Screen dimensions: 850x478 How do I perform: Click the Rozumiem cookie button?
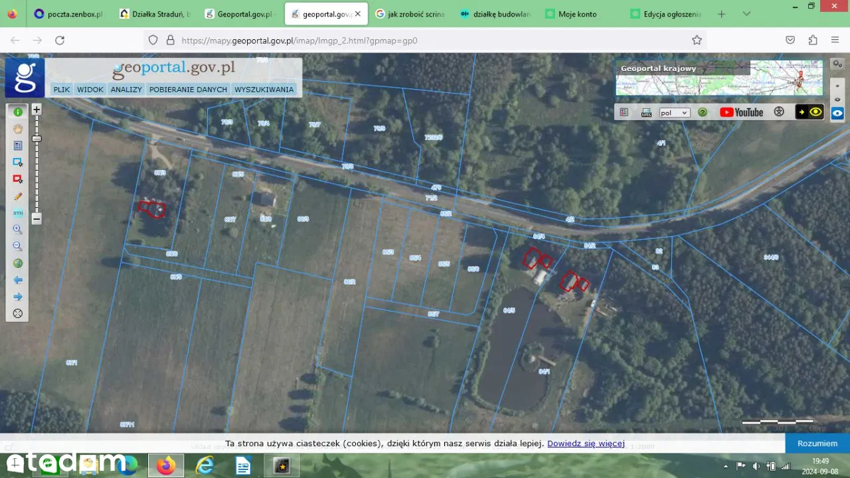pyautogui.click(x=817, y=443)
